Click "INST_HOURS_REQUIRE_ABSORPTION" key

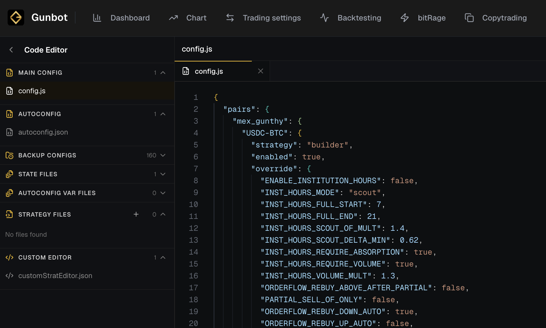pos(332,252)
